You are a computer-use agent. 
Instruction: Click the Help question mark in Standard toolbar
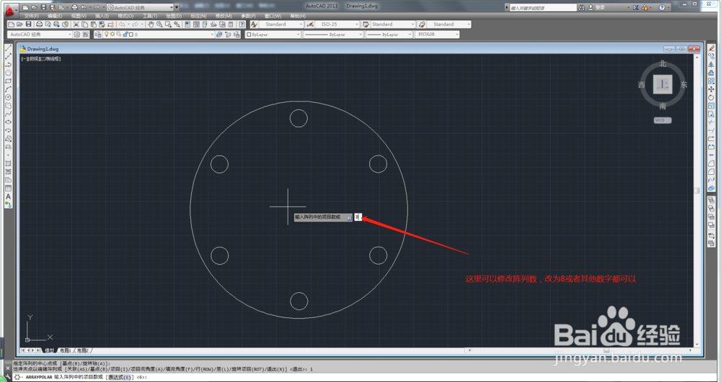(242, 24)
